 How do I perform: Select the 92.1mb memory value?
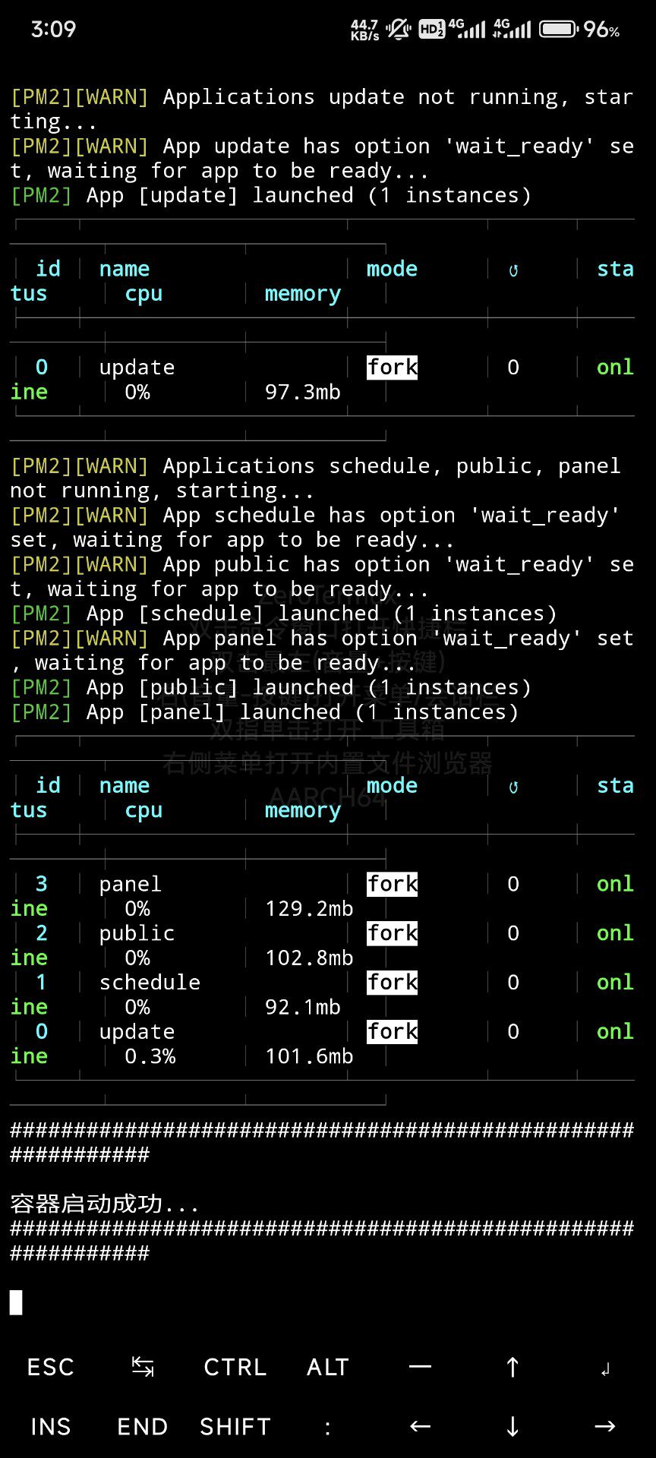303,1007
